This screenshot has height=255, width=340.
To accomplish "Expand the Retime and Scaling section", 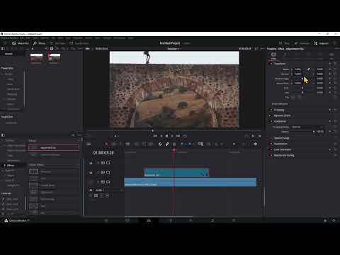I will tap(284, 155).
